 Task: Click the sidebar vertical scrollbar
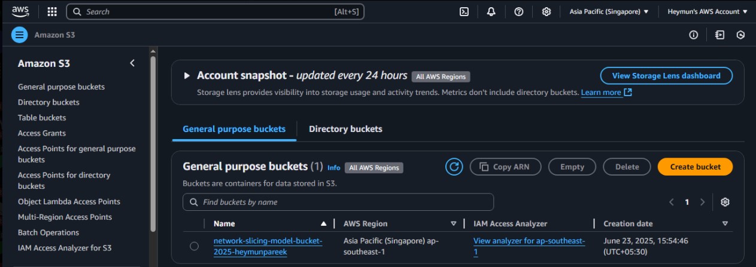pyautogui.click(x=153, y=143)
